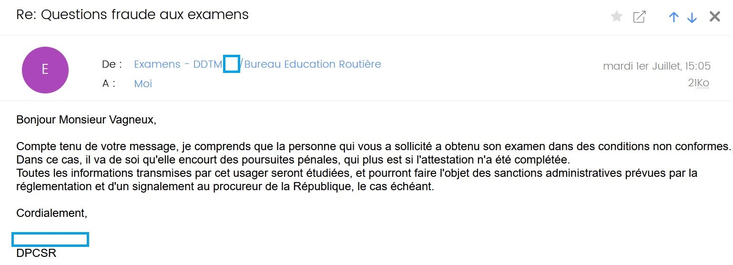The width and height of the screenshot is (733, 265).
Task: Click the purple "E" sender avatar
Action: 45,70
